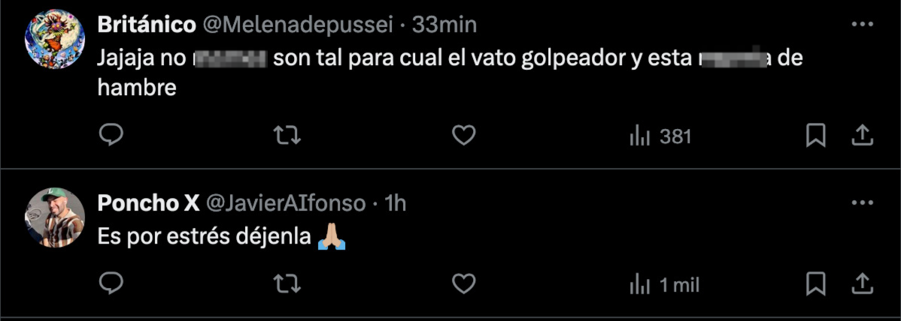Retweet Británico's post
This screenshot has height=321, width=901.
[287, 136]
